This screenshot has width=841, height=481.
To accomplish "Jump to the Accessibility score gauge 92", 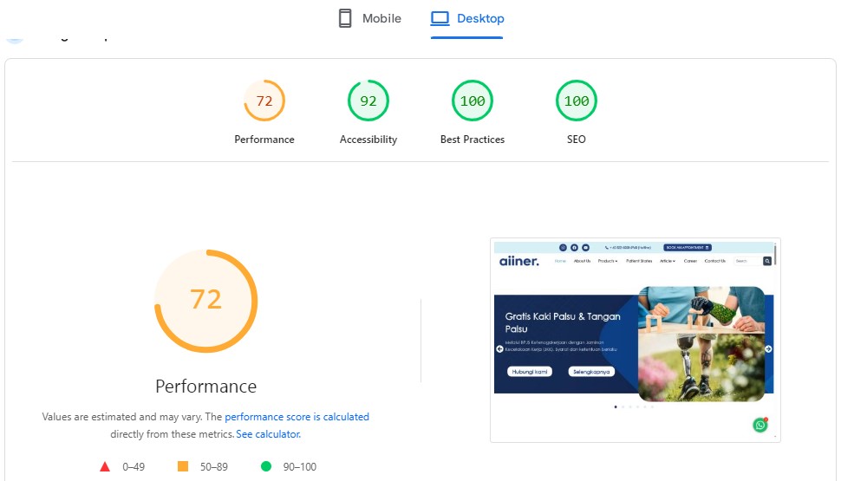I will [368, 101].
